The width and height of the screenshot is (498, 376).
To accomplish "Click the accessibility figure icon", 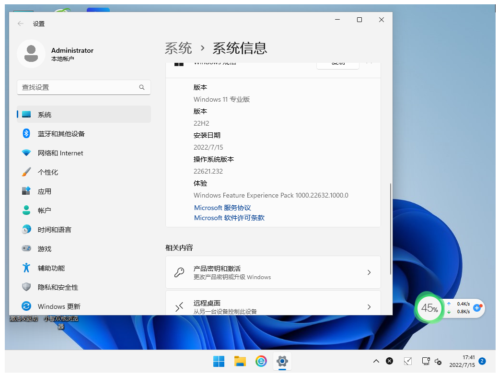I will pos(26,268).
